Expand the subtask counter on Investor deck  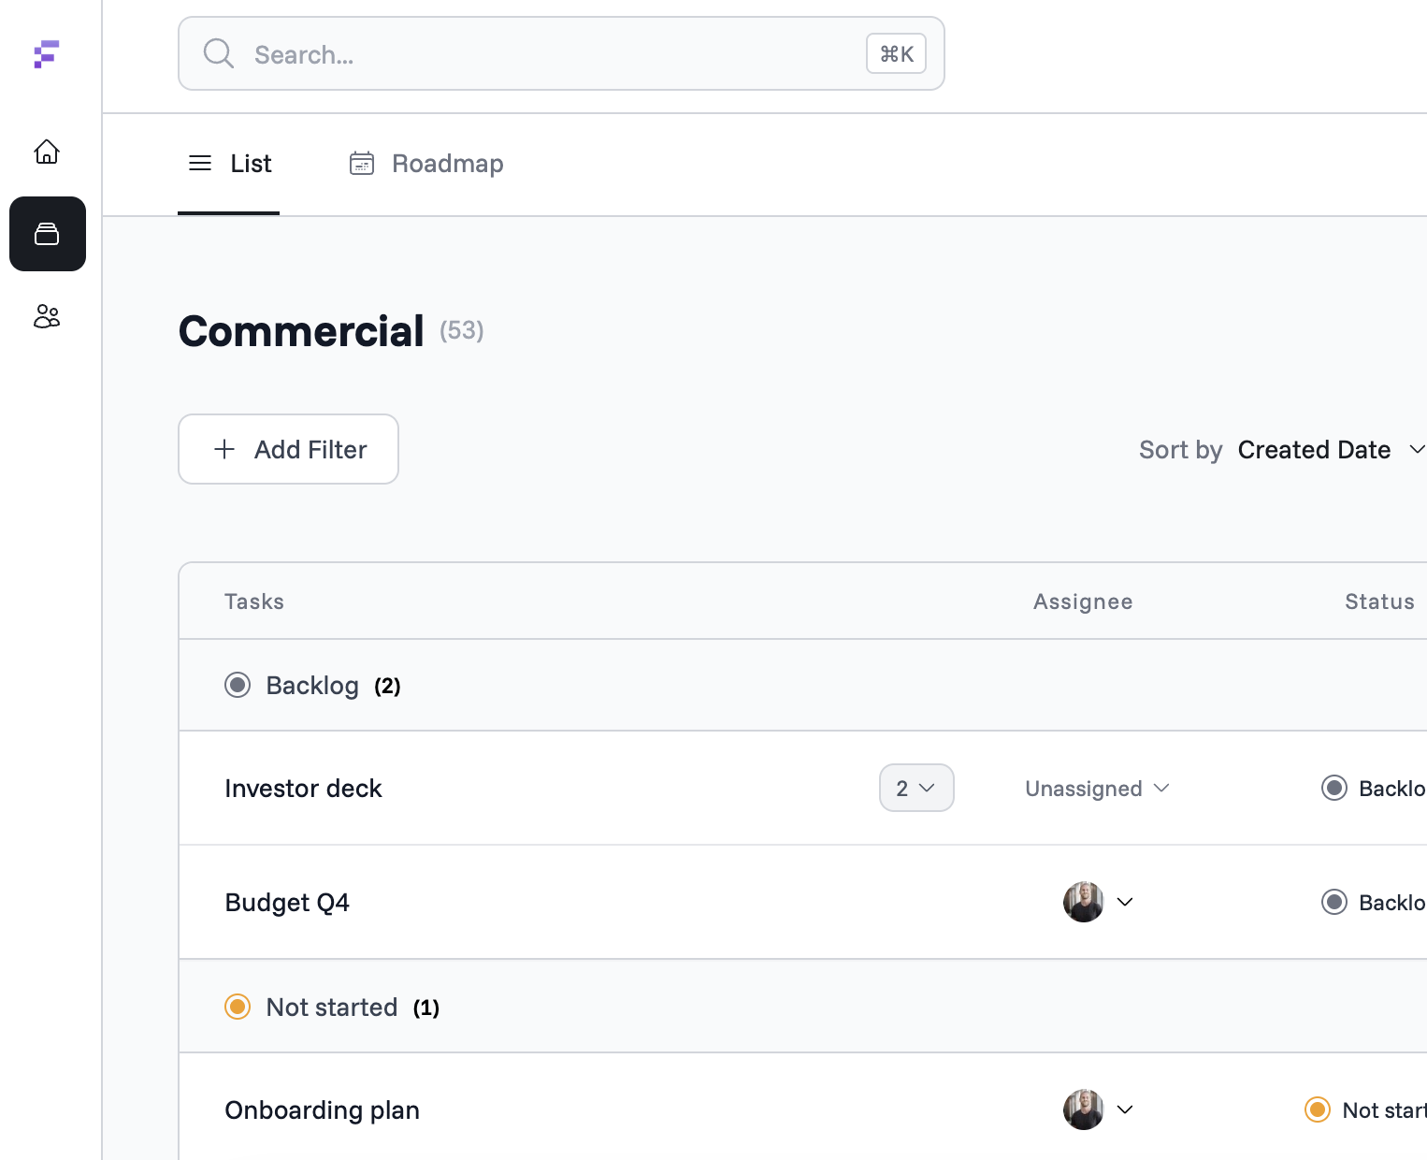point(916,788)
